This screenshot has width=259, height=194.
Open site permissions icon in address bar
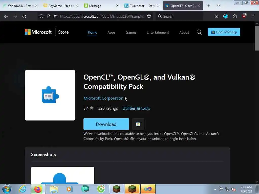[x=56, y=16]
